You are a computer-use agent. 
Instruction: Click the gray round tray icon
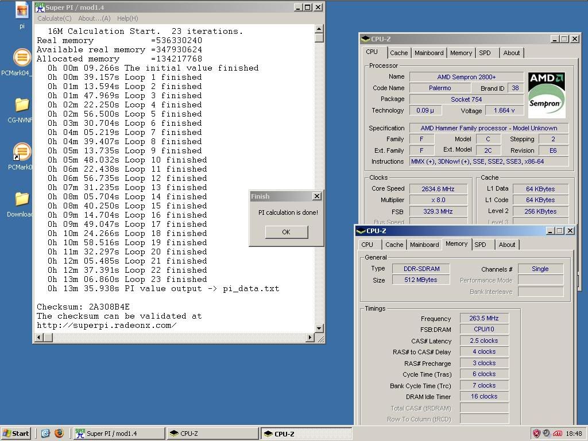coord(547,434)
